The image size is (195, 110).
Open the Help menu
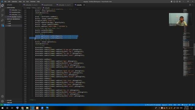tap(38, 2)
